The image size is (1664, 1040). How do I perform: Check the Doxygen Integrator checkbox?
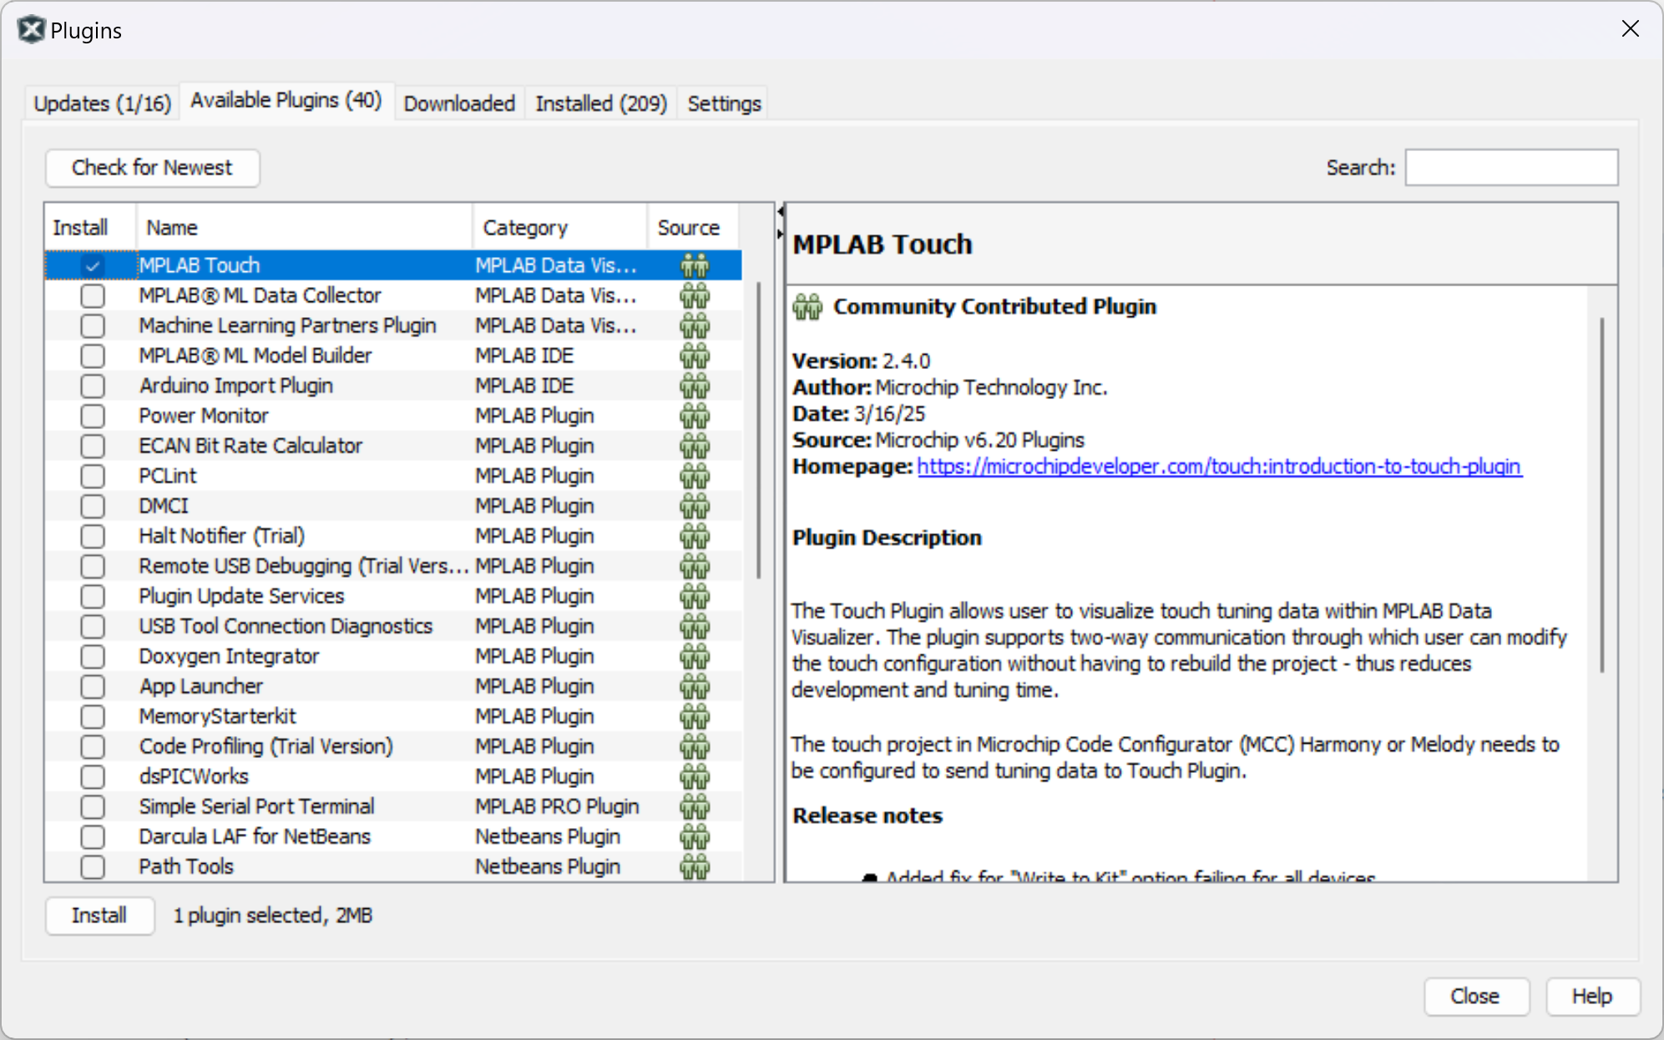pos(92,656)
